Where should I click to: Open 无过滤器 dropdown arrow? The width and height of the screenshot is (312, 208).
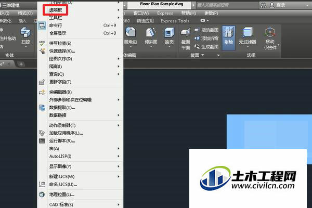248,47
